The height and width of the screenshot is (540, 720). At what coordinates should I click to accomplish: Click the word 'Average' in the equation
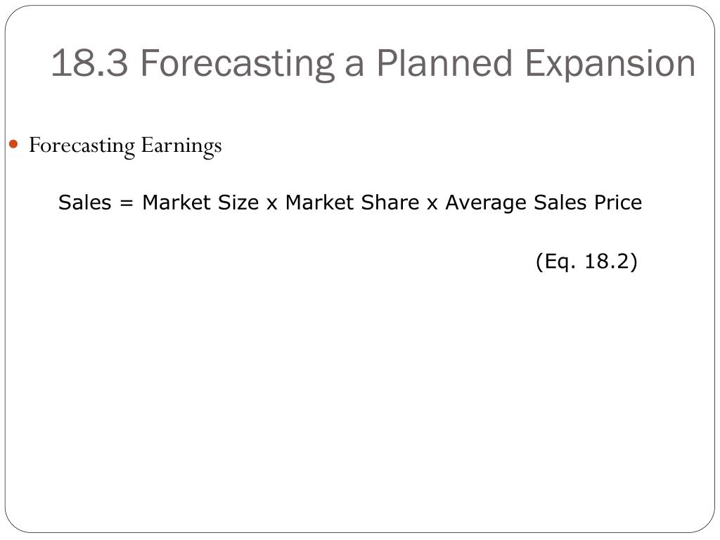coord(486,204)
